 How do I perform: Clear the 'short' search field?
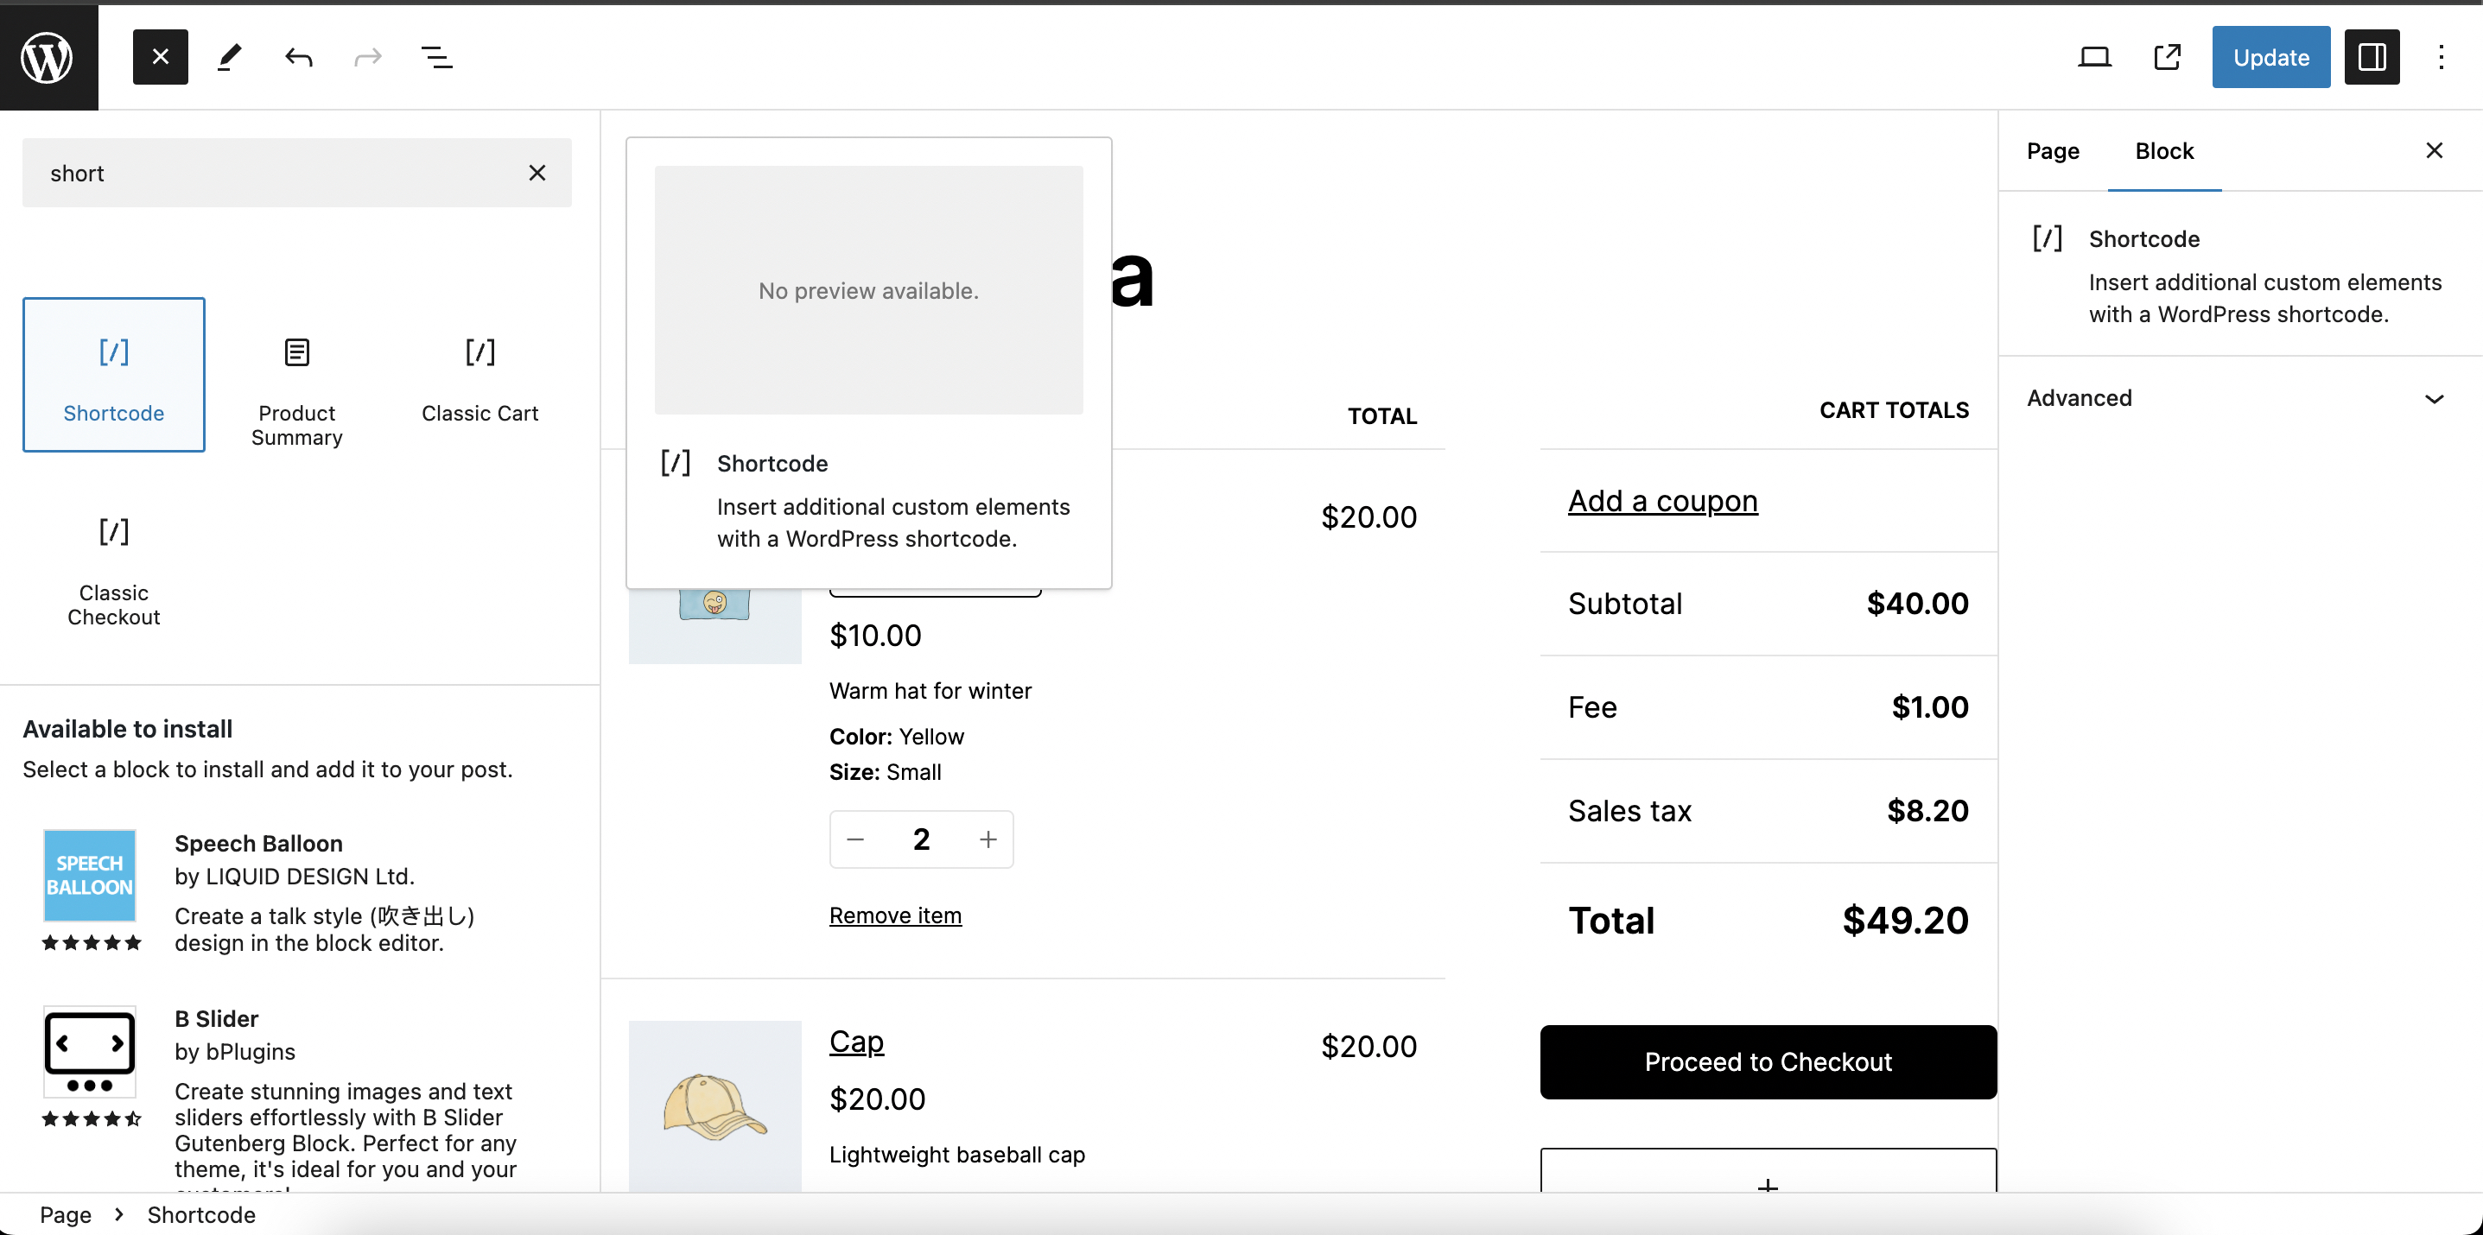[x=537, y=173]
